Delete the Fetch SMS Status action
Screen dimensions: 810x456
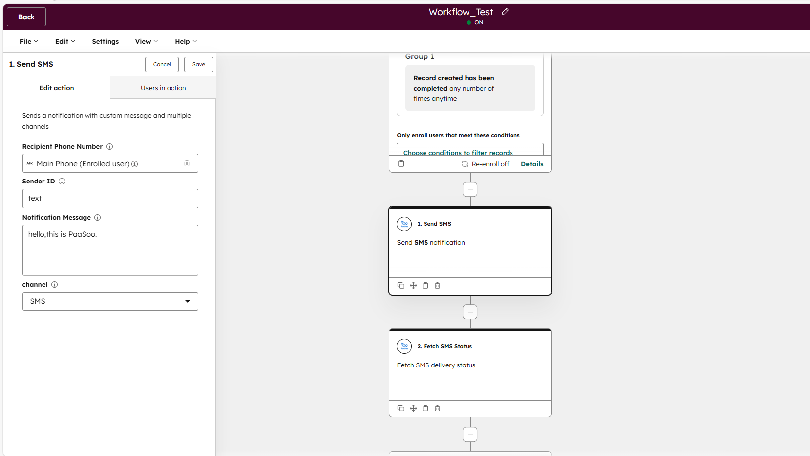point(437,408)
